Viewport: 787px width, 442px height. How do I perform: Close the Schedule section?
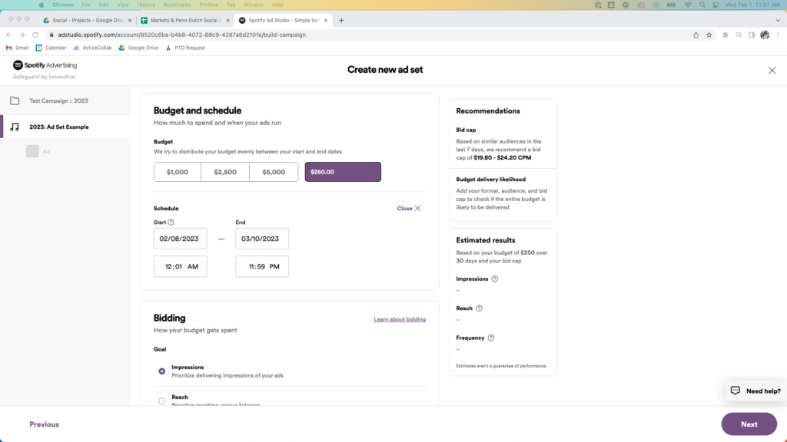click(x=409, y=209)
